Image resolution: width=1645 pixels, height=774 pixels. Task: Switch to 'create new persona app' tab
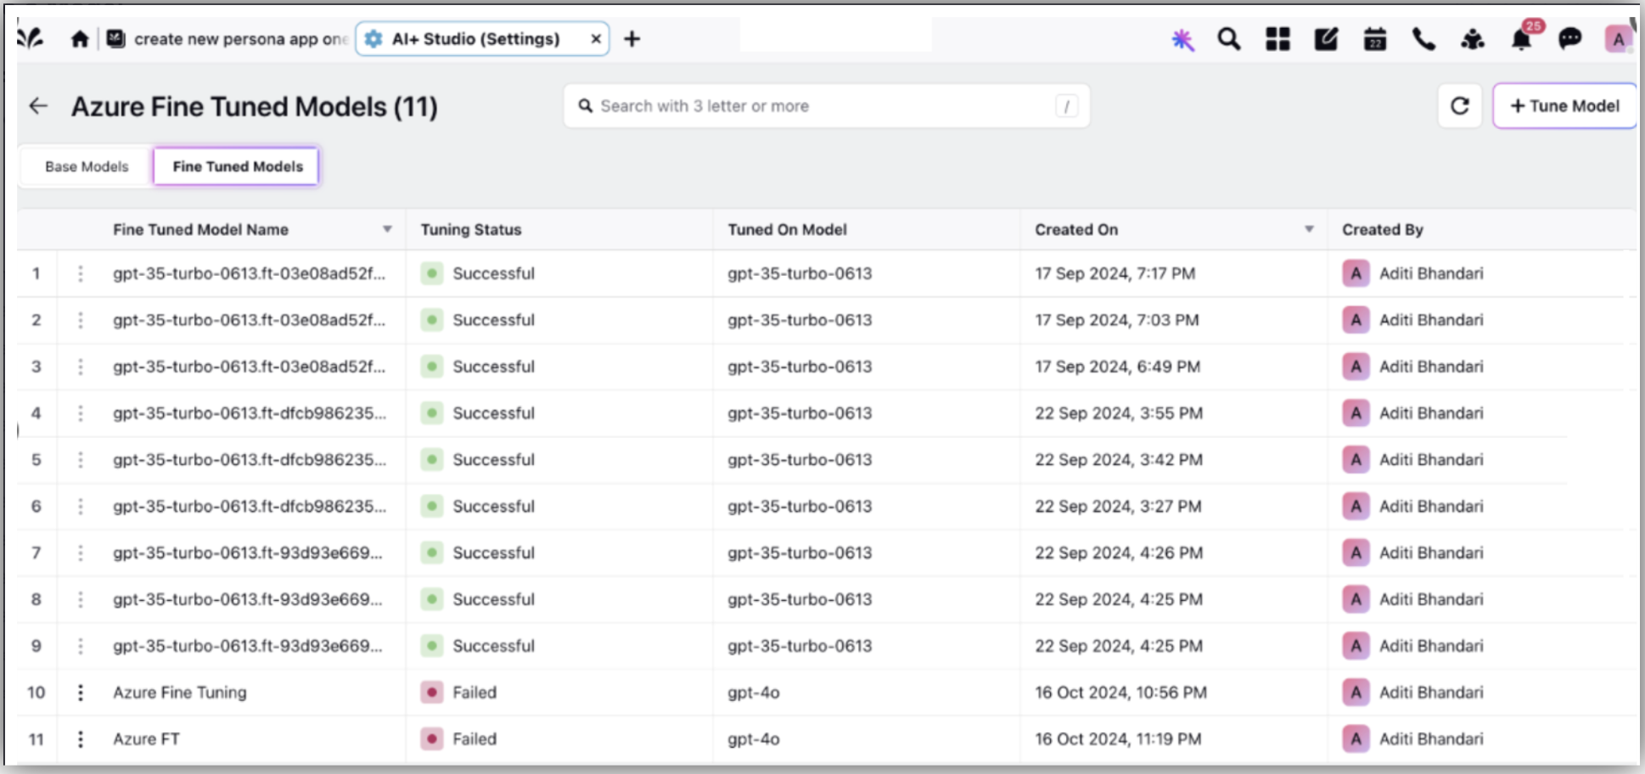click(x=227, y=39)
